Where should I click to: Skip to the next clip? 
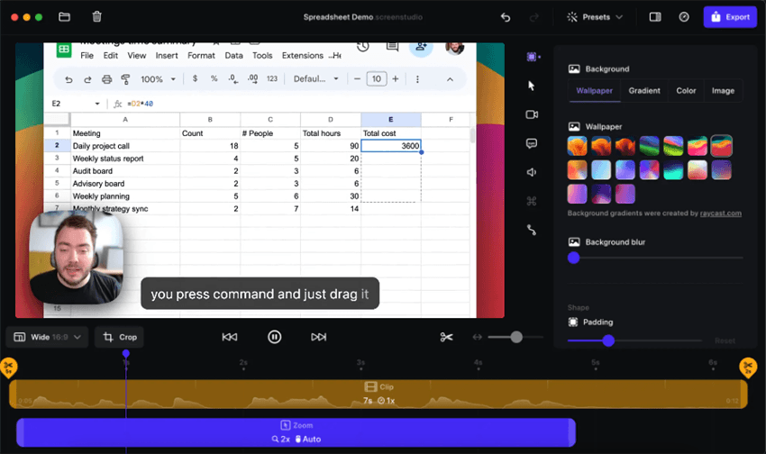(x=318, y=337)
